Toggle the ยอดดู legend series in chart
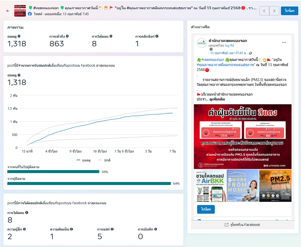The height and width of the screenshot is (247, 301). [x=84, y=160]
